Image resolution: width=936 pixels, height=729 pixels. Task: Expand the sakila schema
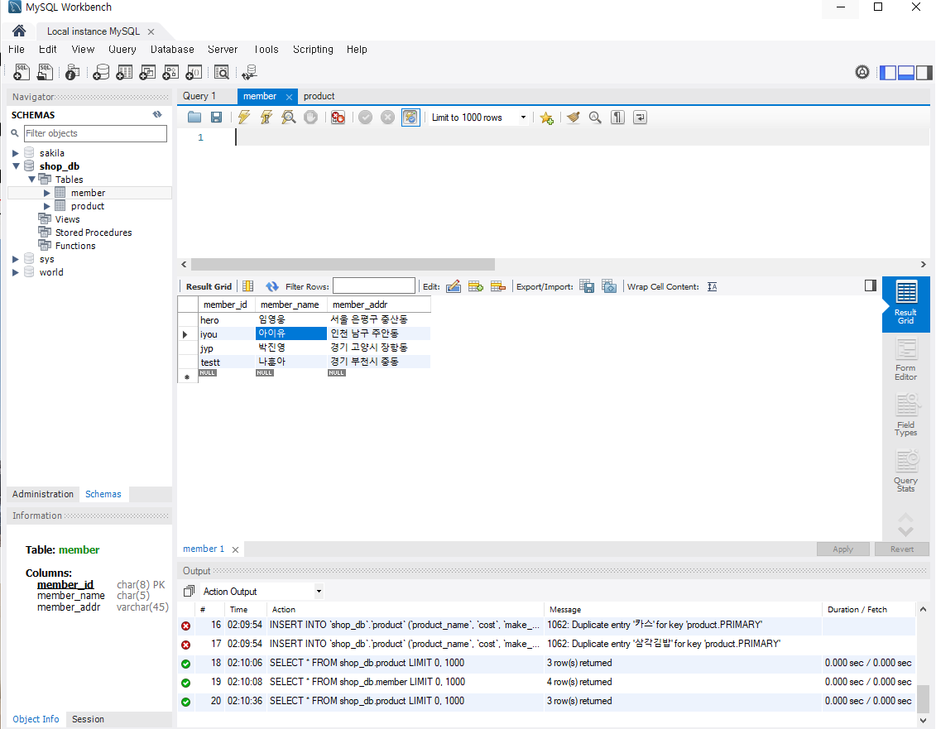(16, 153)
